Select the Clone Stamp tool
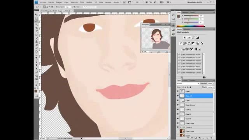 [x=37, y=42]
